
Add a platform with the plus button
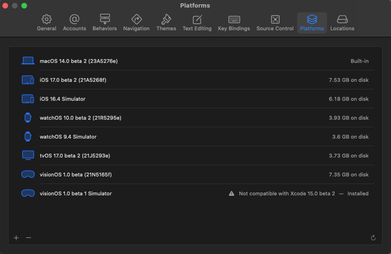coord(16,238)
